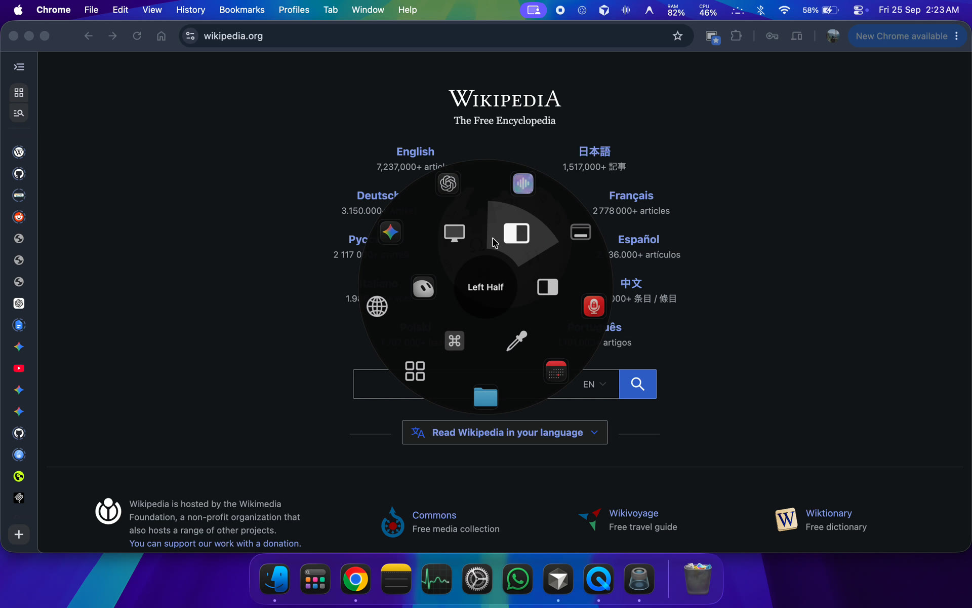Bookmark this page with the star icon
Image resolution: width=972 pixels, height=608 pixels.
point(677,36)
